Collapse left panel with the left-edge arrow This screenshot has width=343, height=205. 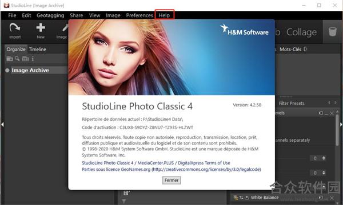(2, 125)
